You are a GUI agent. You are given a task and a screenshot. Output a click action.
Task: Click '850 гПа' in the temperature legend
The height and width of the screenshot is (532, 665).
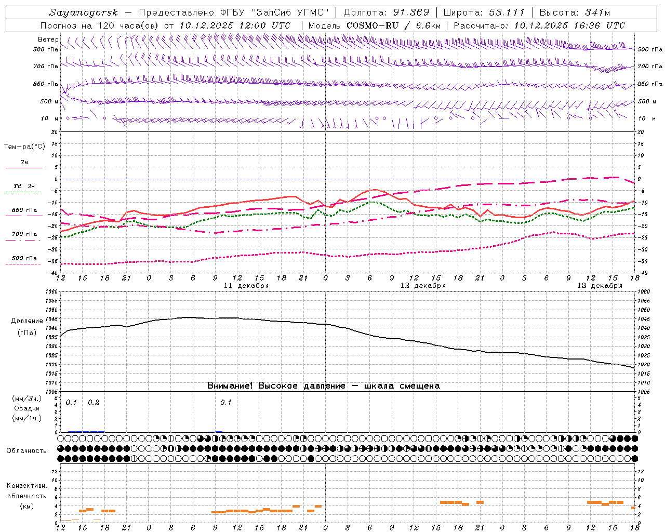point(24,210)
